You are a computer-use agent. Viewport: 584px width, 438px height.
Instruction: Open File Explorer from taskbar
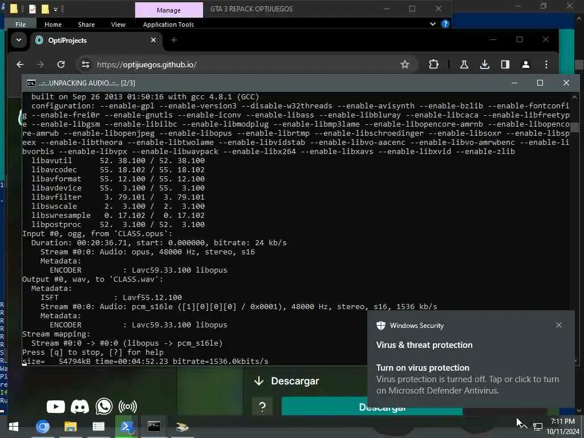[70, 427]
